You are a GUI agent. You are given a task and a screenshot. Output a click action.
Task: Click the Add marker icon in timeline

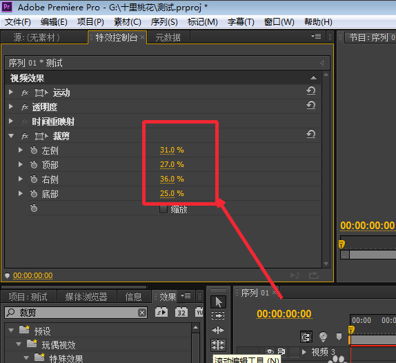pyautogui.click(x=339, y=337)
